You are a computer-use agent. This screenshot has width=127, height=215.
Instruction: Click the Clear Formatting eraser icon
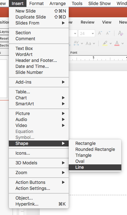point(121,33)
